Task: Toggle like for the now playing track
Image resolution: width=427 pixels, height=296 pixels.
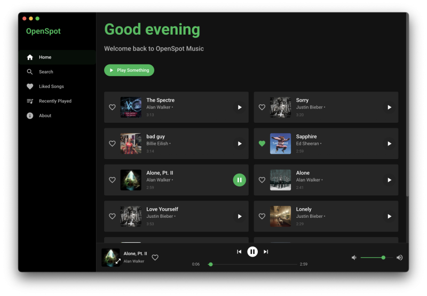Action: 155,258
